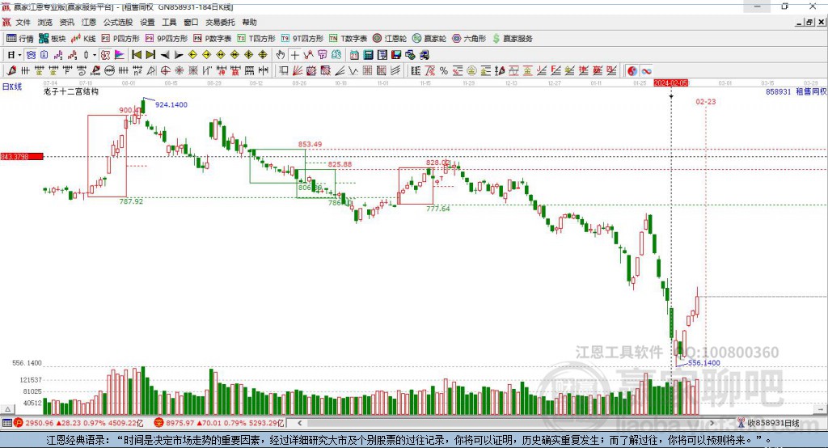Open the 六角形 hexagon tool

click(469, 39)
